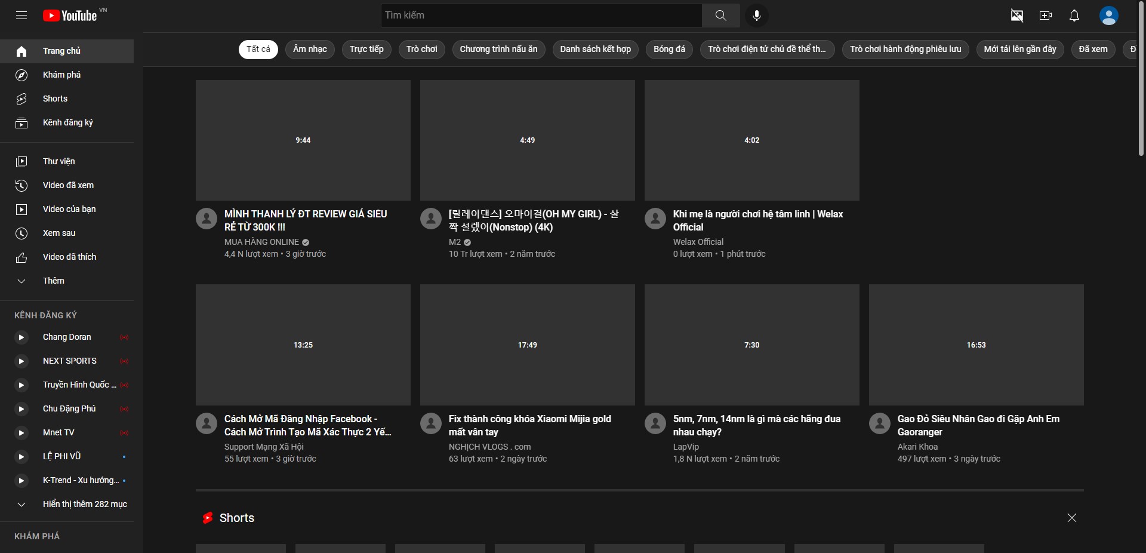
Task: Open notifications via the bell icon
Action: pyautogui.click(x=1074, y=16)
